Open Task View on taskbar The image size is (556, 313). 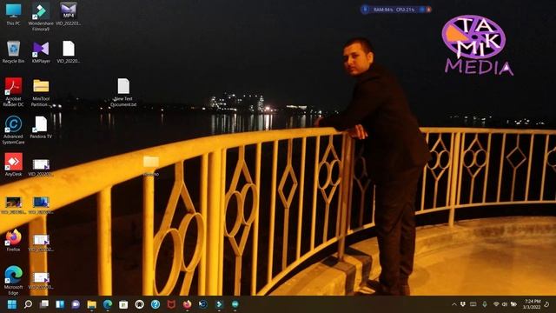click(x=44, y=304)
